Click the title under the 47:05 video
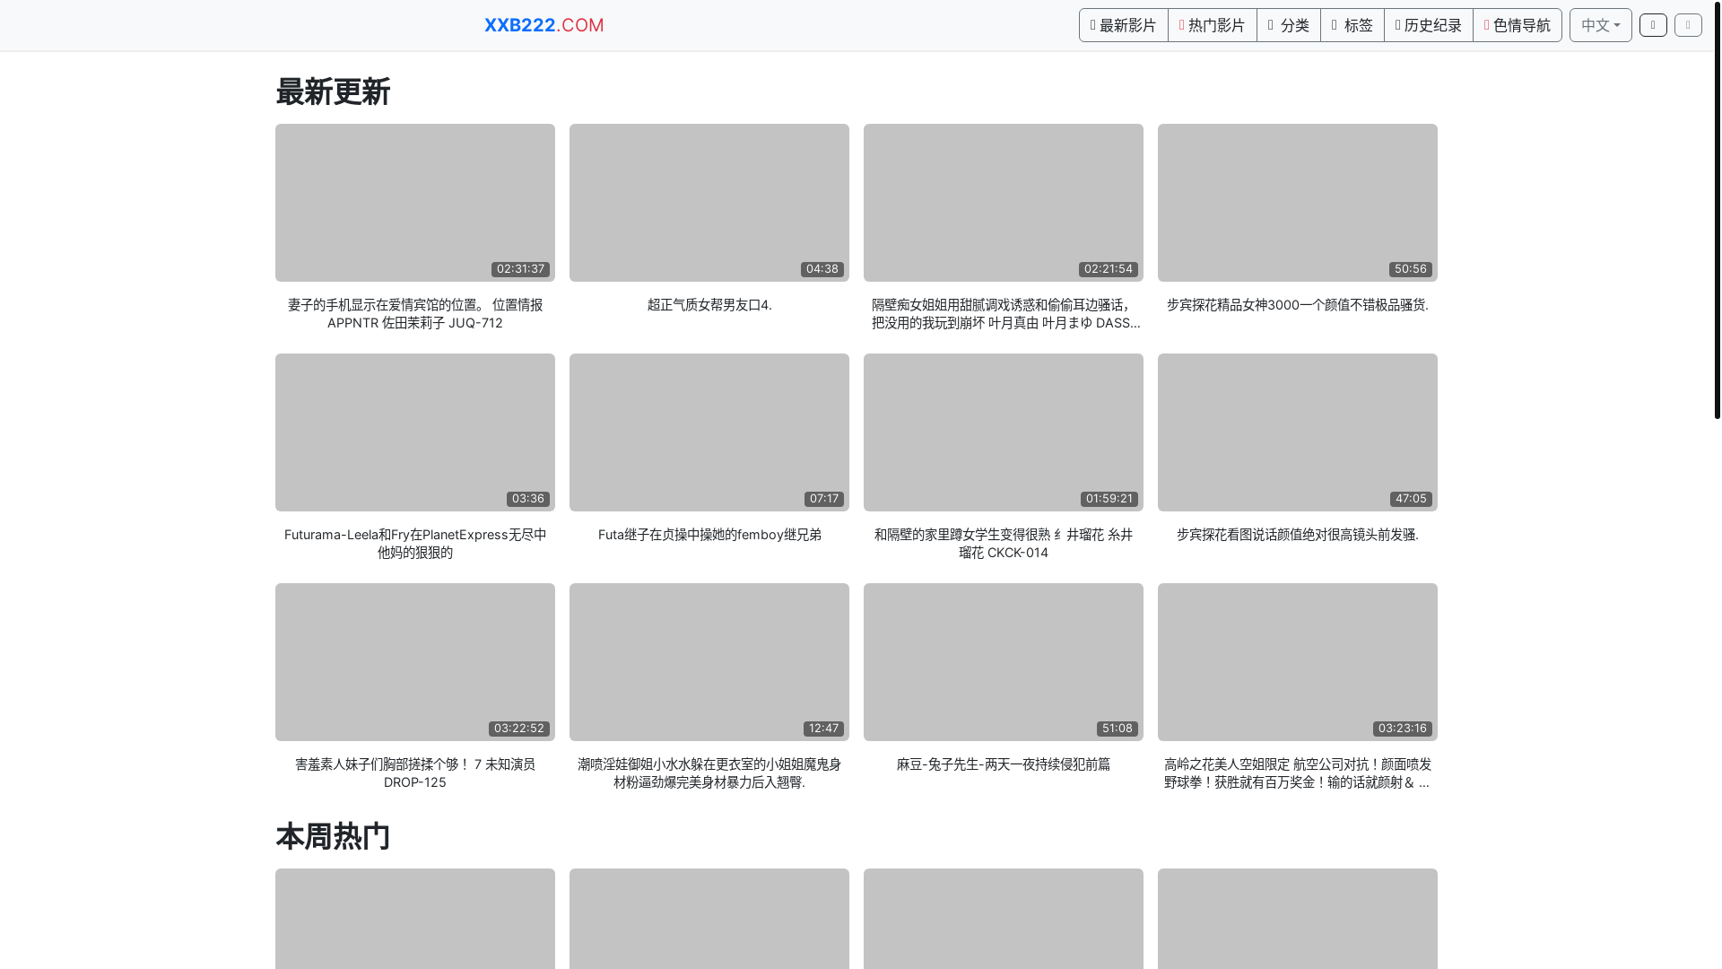 [1298, 535]
